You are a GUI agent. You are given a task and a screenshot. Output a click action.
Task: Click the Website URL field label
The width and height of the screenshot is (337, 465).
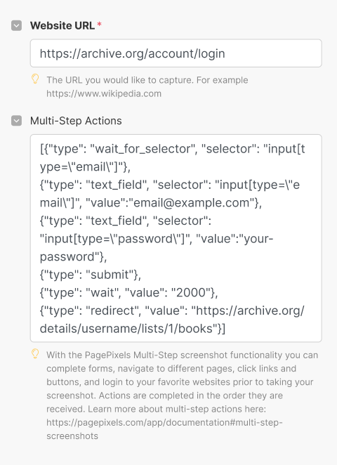tap(62, 25)
